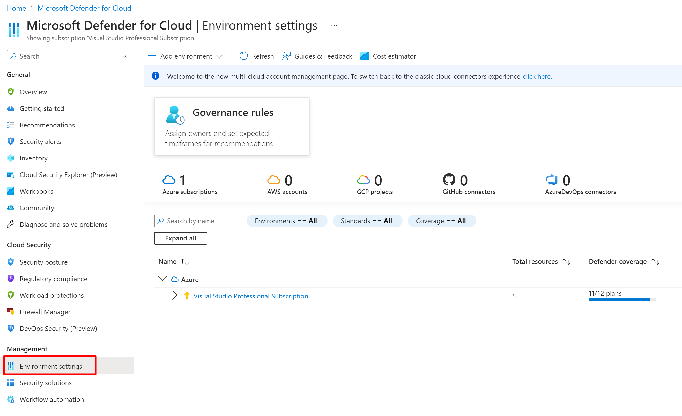
Task: Open the ellipsis more options menu
Action: pos(334,26)
